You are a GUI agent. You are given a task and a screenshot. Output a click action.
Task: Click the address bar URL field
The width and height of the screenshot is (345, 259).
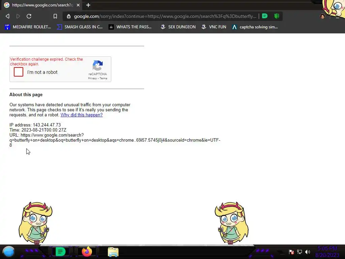(x=165, y=16)
